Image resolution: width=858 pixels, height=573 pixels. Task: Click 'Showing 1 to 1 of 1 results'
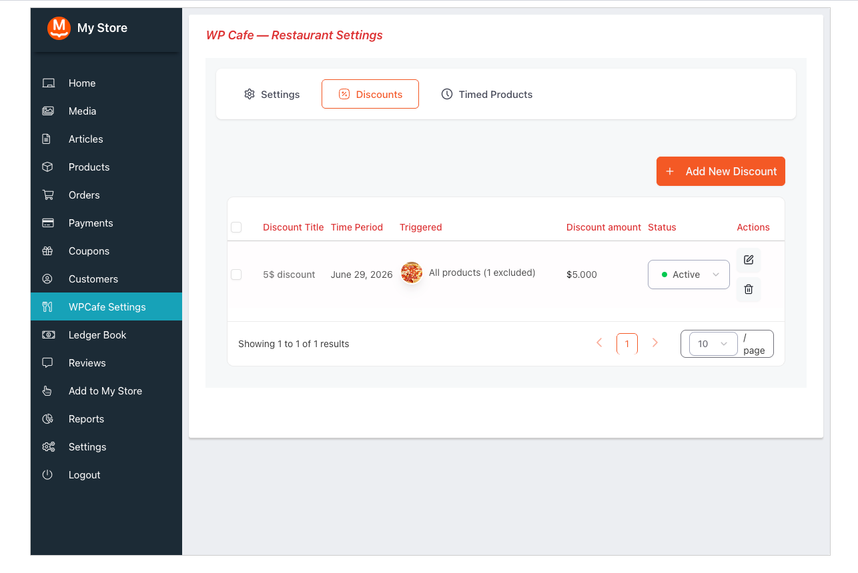[294, 344]
